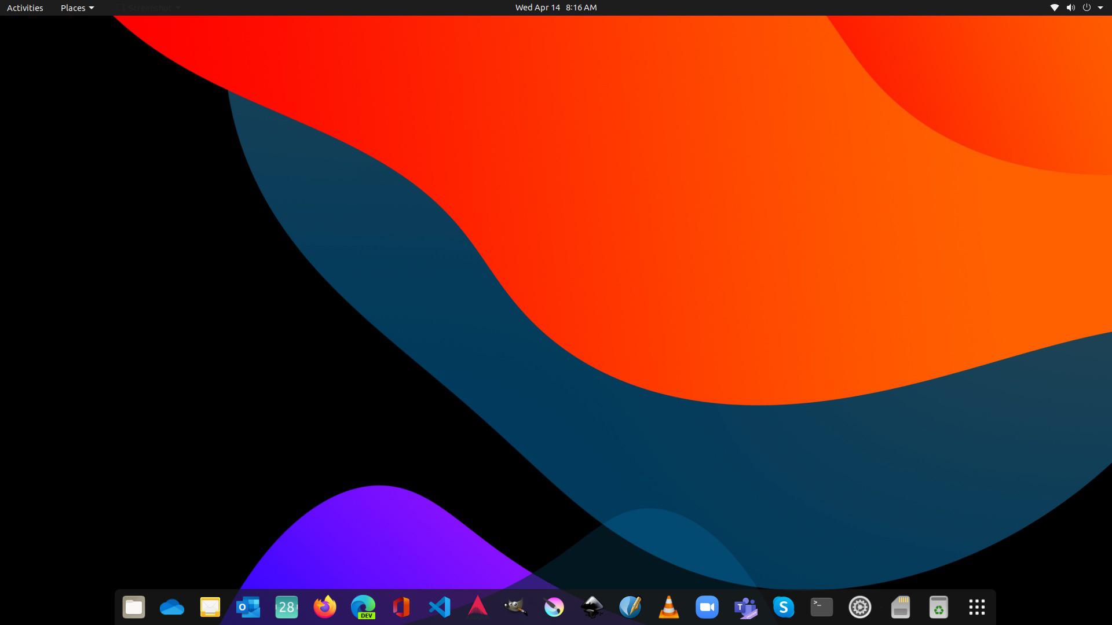Open Microsoft Edge Dev browser
The image size is (1112, 625).
363,607
